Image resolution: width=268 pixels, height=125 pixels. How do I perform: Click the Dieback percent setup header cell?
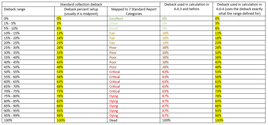(x=81, y=11)
